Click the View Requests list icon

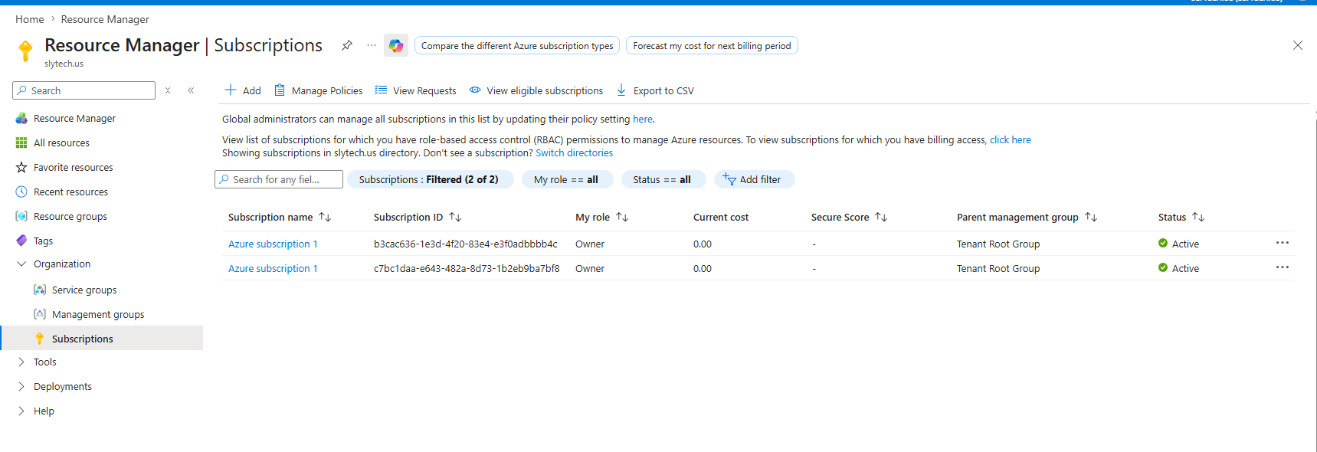(x=381, y=90)
